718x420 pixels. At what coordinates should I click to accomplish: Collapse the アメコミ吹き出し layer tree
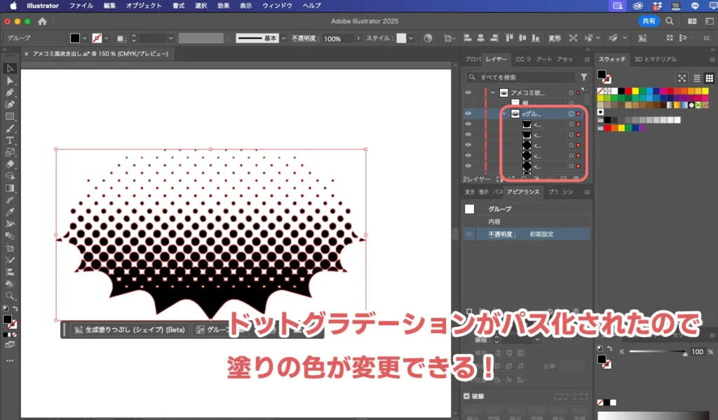tap(493, 93)
